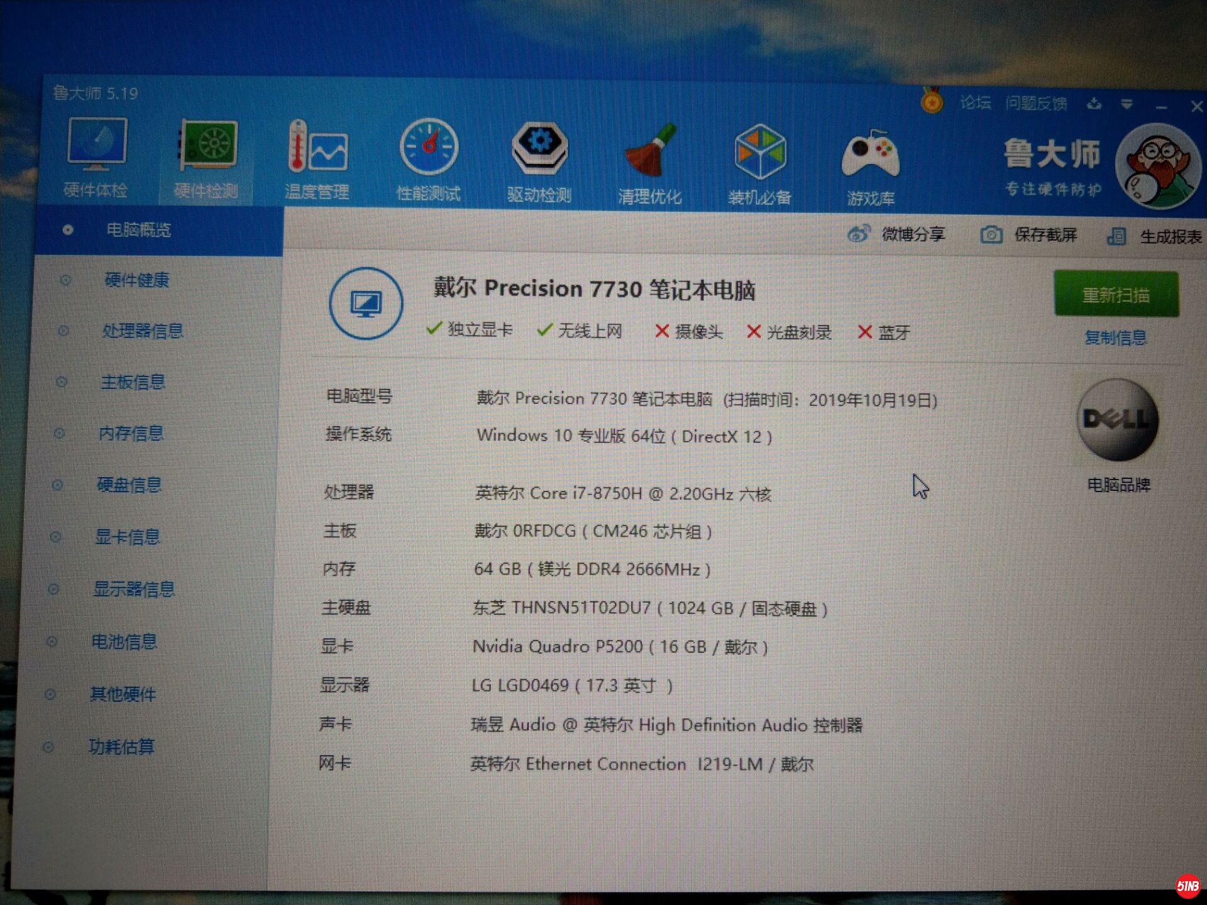The width and height of the screenshot is (1207, 905).
Task: Click the 微博分享 Weibo share icon
Action: (x=859, y=234)
